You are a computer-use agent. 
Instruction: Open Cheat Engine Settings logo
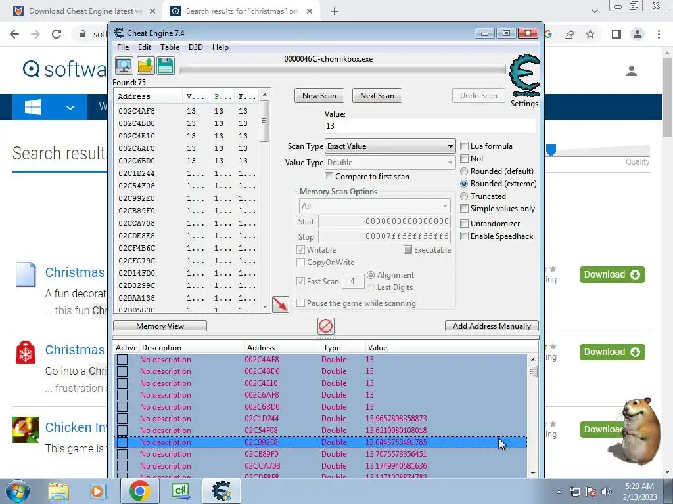coord(524,81)
